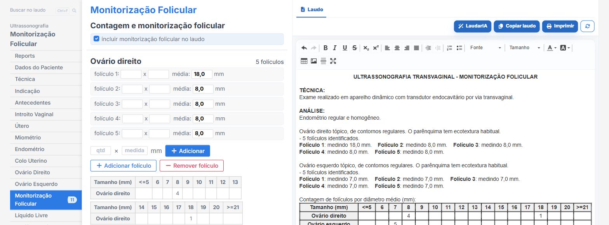Click the LaudarIA button
Viewport: 609px width, 225px height.
[x=472, y=26]
